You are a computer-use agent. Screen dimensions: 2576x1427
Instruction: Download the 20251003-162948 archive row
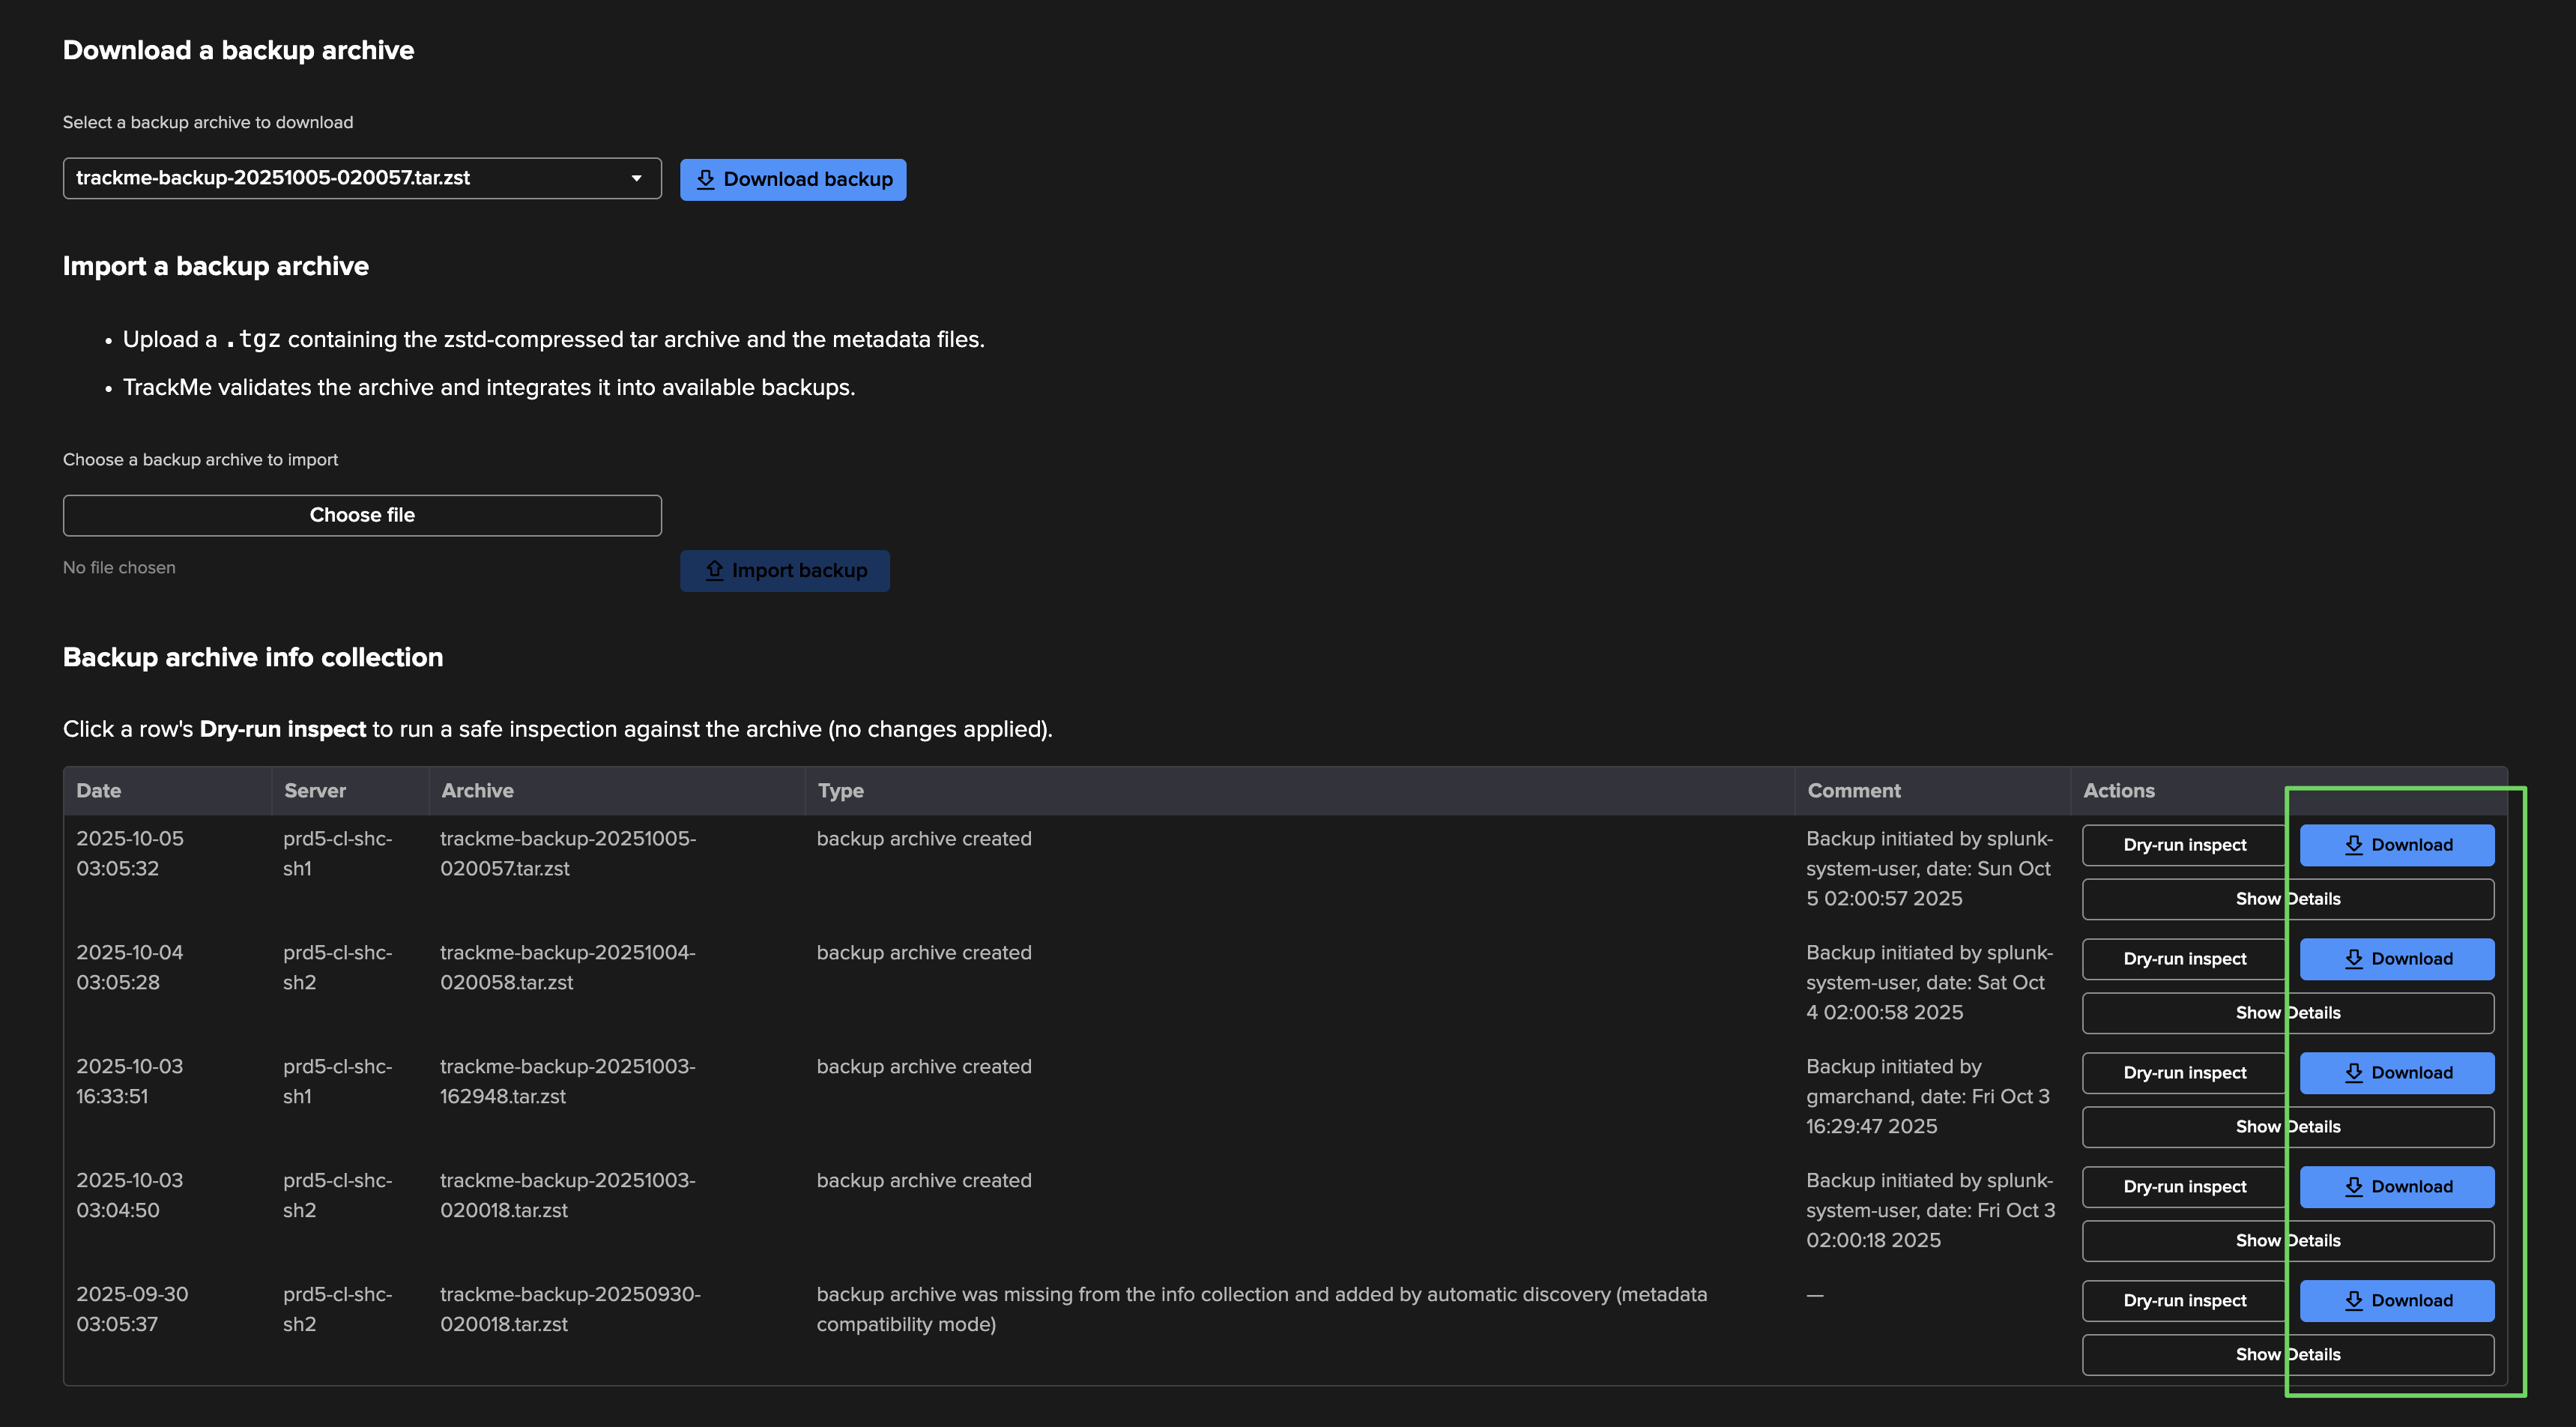(x=2396, y=1073)
